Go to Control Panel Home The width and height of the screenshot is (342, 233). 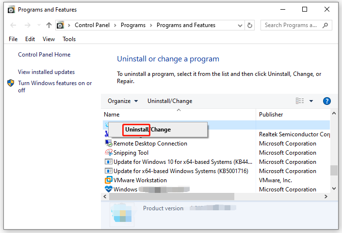[44, 55]
